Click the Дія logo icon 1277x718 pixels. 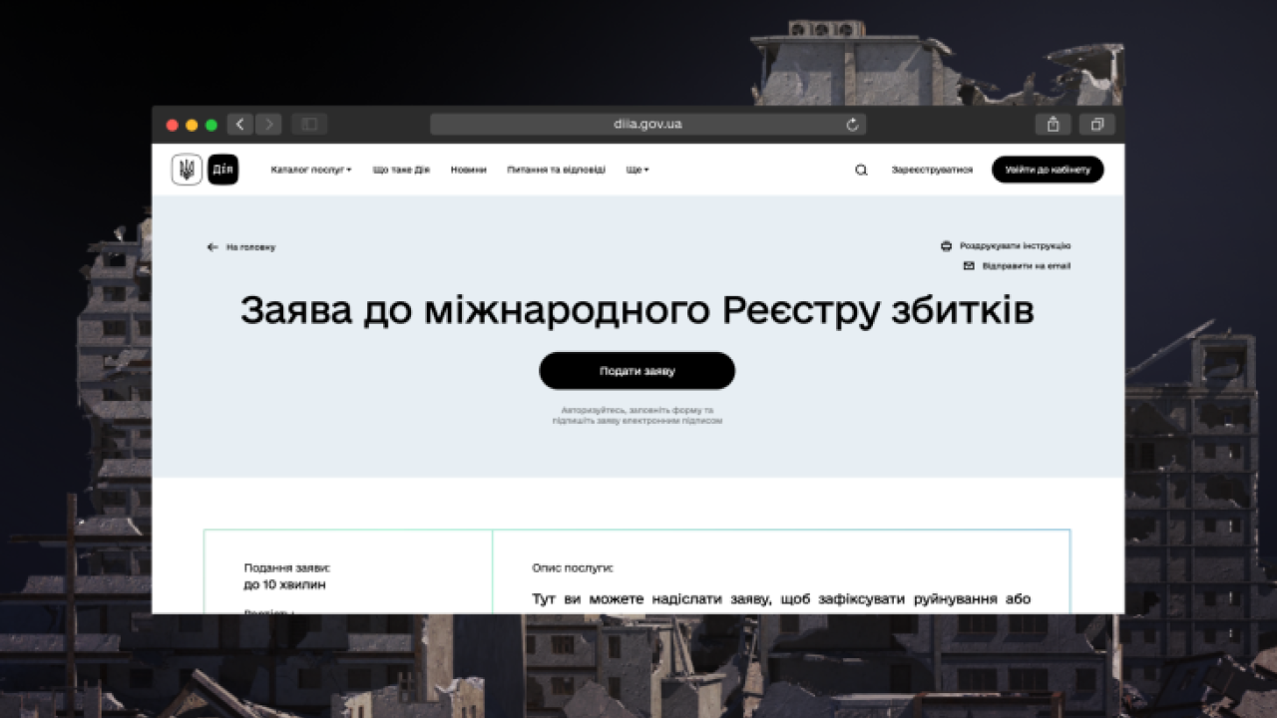pos(223,170)
